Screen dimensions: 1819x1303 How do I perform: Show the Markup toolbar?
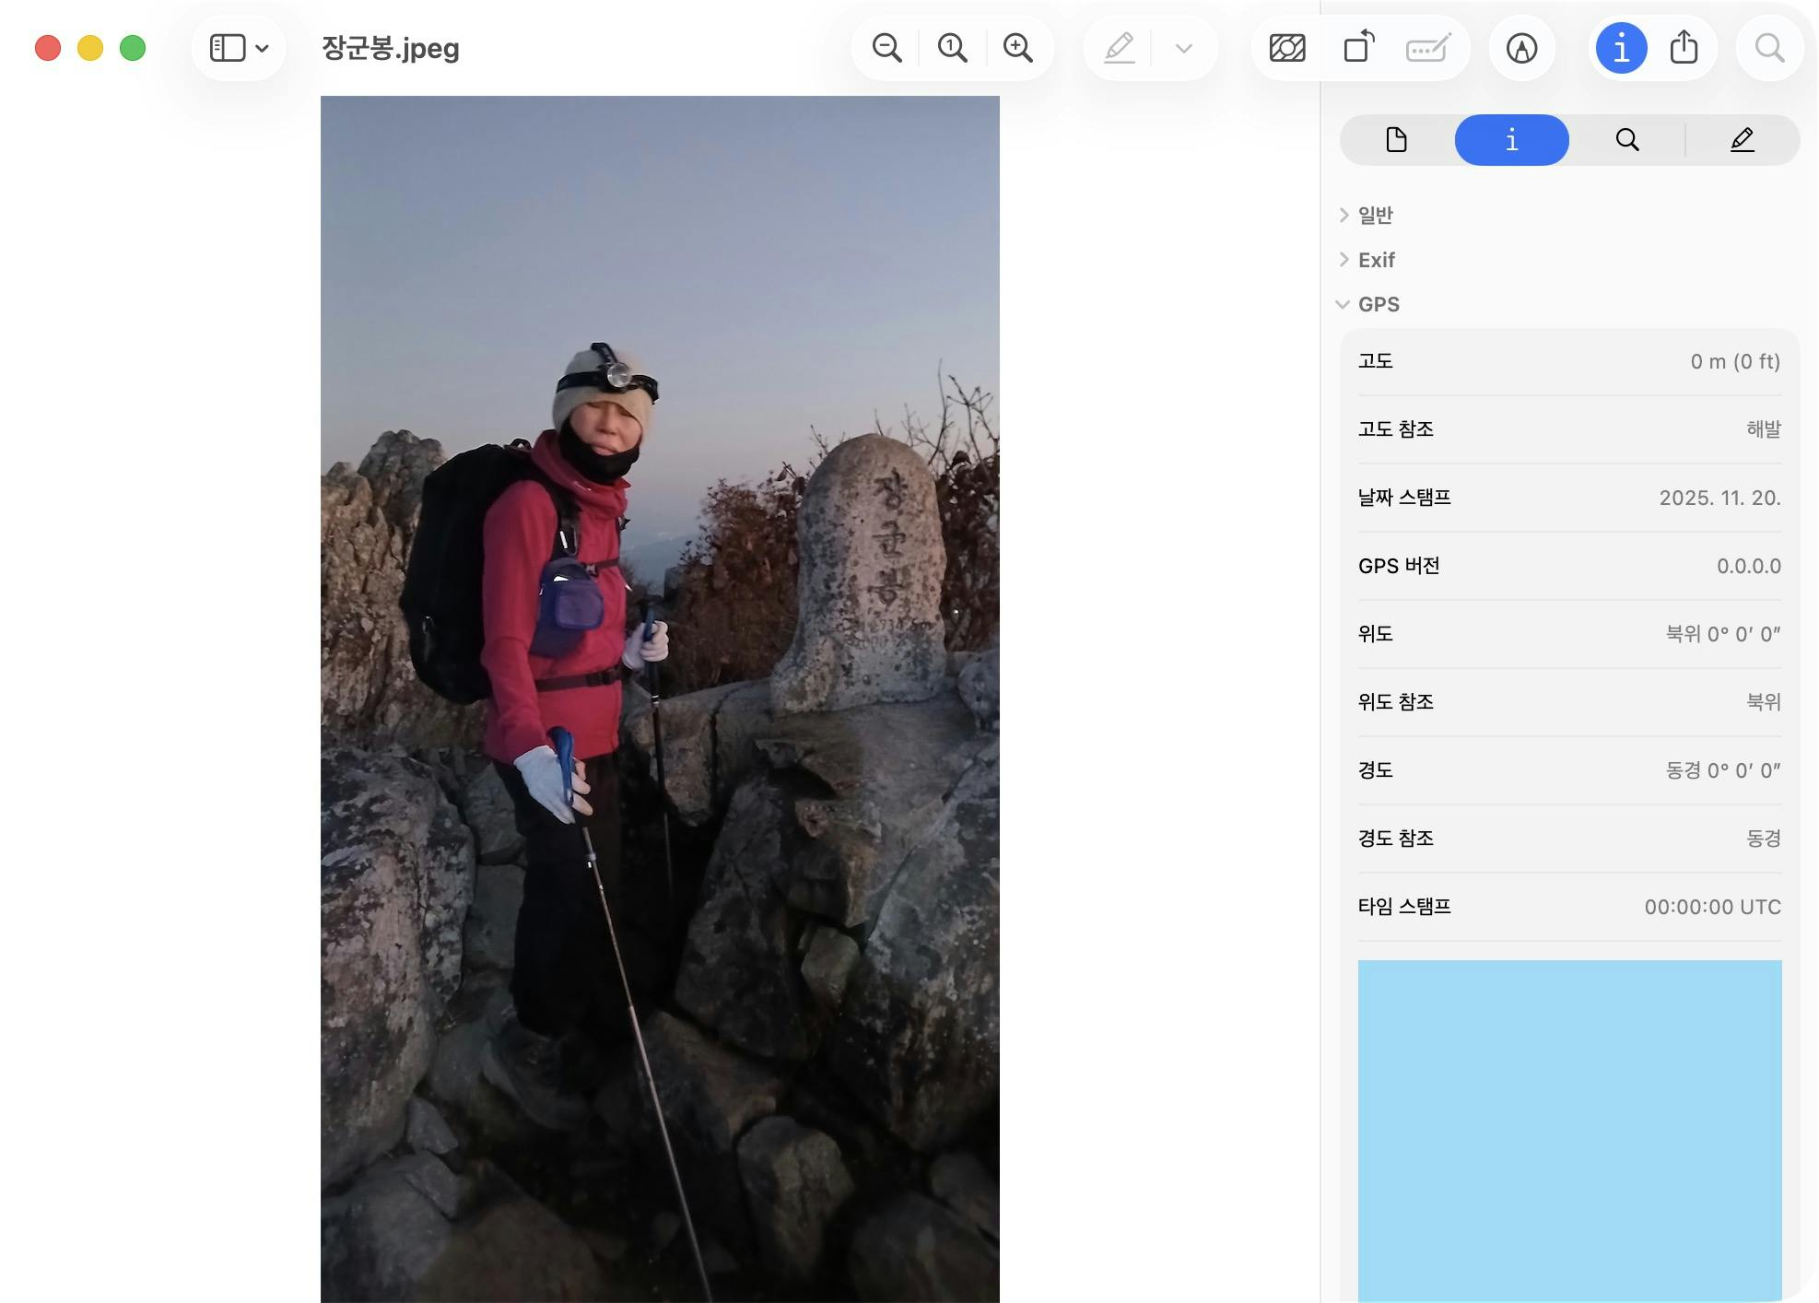[1521, 48]
